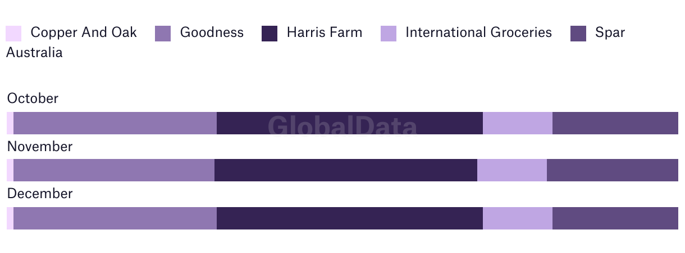
Task: Select the October Harris Farm bar segment
Action: [x=350, y=123]
